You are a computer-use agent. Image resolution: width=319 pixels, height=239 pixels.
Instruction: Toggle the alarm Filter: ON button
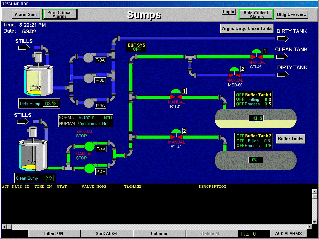[54, 233]
